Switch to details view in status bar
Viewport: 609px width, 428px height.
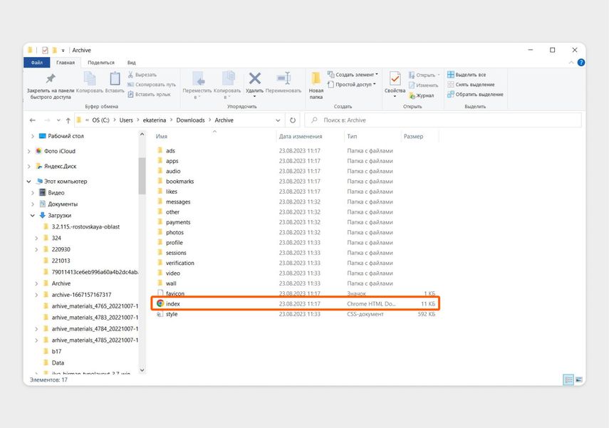pos(568,380)
